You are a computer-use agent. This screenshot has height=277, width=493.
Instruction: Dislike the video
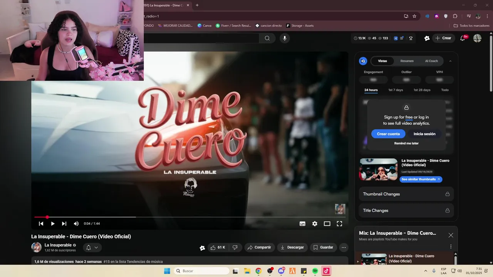click(235, 247)
